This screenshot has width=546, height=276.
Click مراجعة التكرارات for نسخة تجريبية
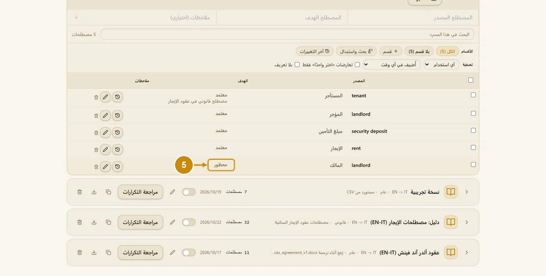pos(140,192)
